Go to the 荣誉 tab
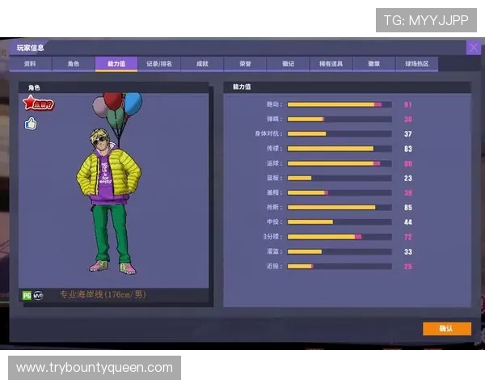This screenshot has width=485, height=388. pos(245,64)
